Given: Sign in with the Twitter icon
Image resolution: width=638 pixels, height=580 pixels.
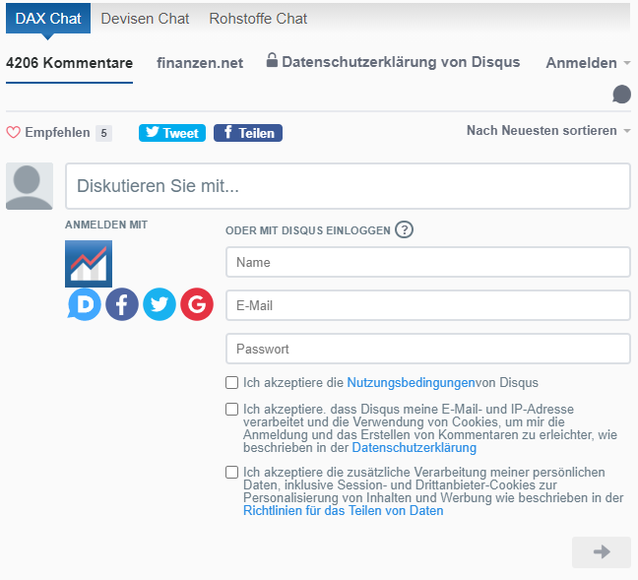Looking at the screenshot, I should (159, 305).
